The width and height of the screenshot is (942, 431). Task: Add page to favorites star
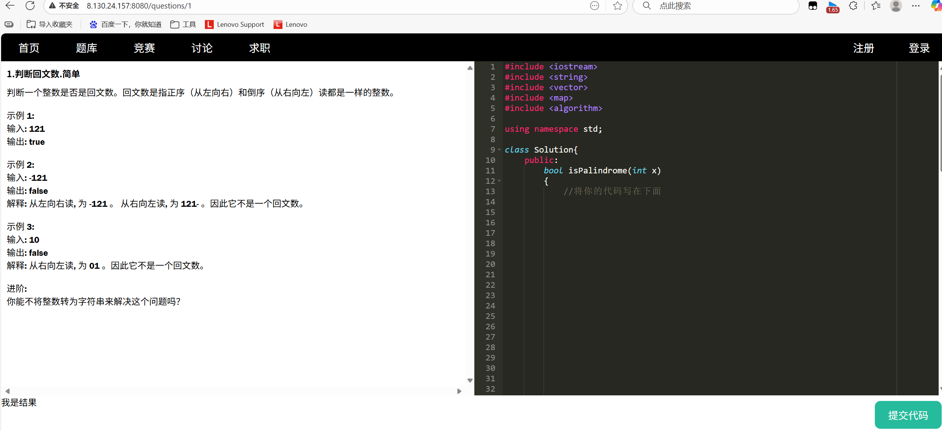click(618, 6)
